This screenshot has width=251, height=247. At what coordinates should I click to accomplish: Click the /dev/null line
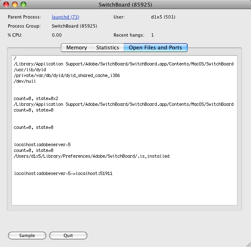point(25,81)
